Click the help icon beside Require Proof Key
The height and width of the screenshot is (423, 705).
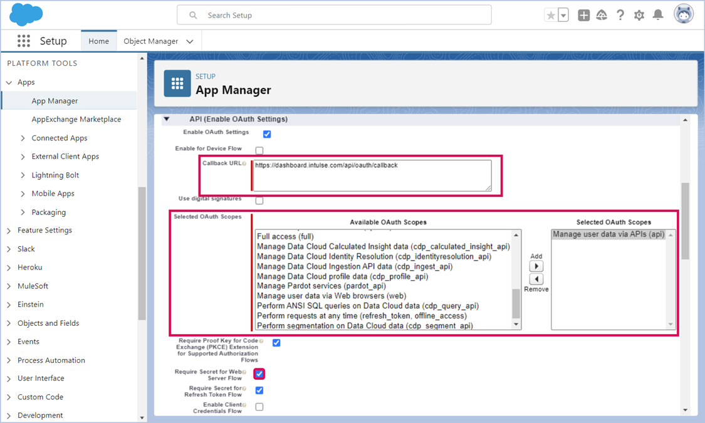pos(261,341)
